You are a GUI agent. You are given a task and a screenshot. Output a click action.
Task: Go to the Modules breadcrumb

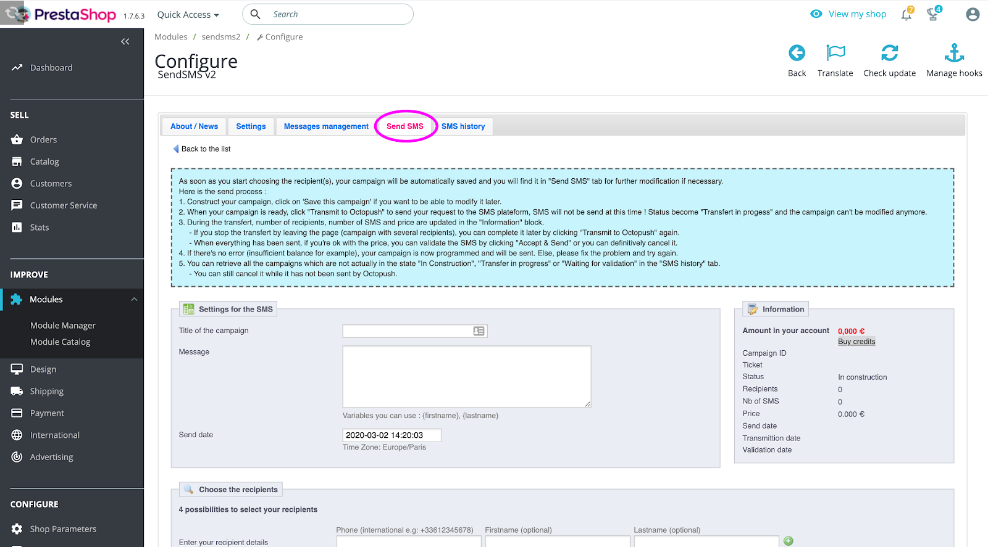coord(171,36)
